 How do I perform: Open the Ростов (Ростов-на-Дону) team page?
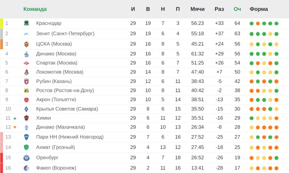pos(65,91)
